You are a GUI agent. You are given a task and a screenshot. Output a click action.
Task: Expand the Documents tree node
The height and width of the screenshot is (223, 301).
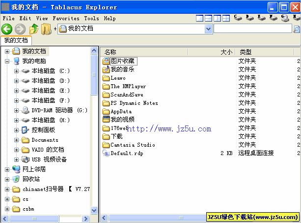pos(16,140)
